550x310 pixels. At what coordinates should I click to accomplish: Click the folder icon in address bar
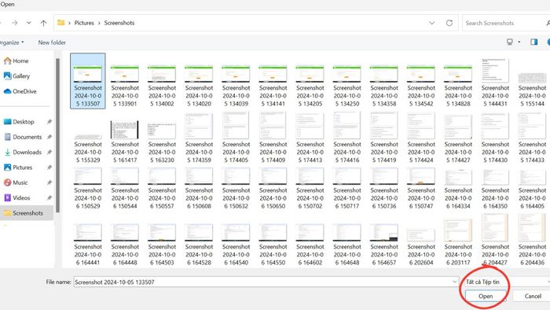click(x=61, y=23)
